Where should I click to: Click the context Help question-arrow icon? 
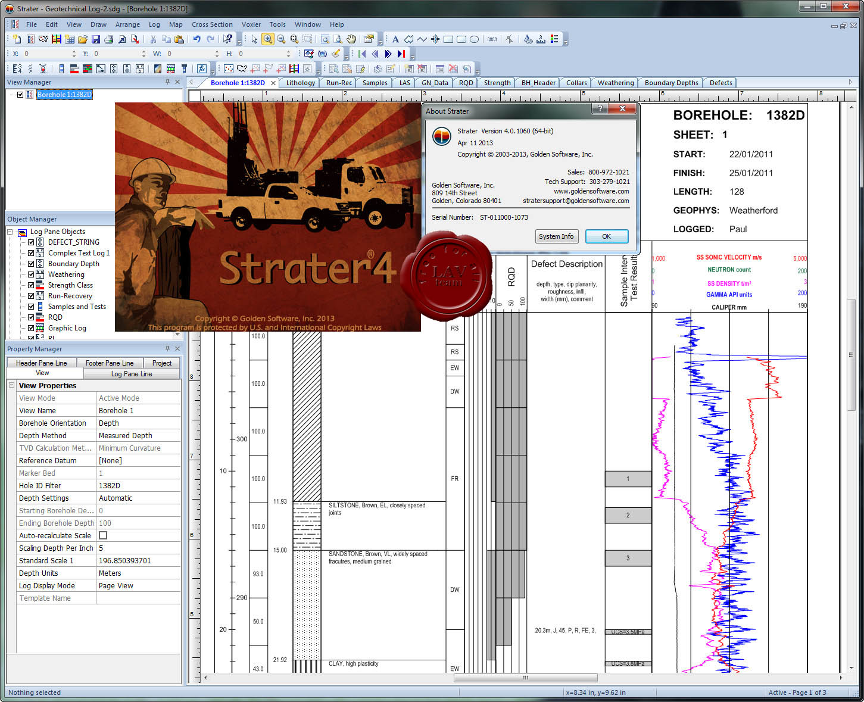pyautogui.click(x=228, y=39)
